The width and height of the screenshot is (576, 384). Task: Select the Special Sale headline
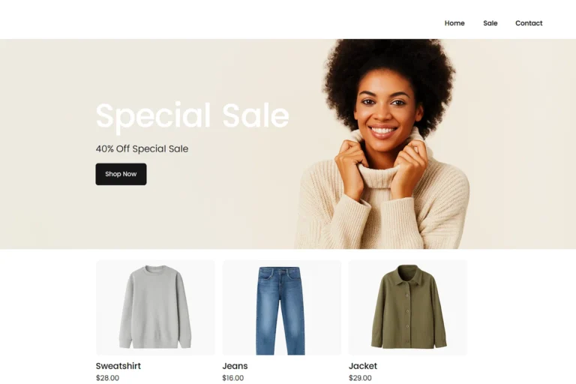point(192,115)
